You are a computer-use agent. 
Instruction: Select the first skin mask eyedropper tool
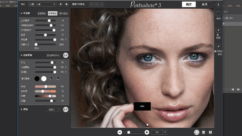(x=51, y=79)
